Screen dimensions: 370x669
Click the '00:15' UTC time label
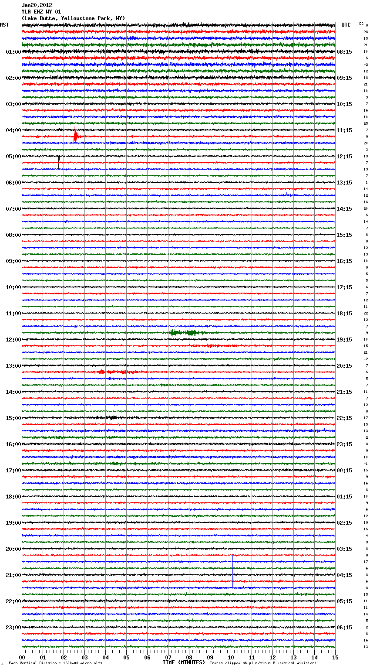tap(344, 471)
